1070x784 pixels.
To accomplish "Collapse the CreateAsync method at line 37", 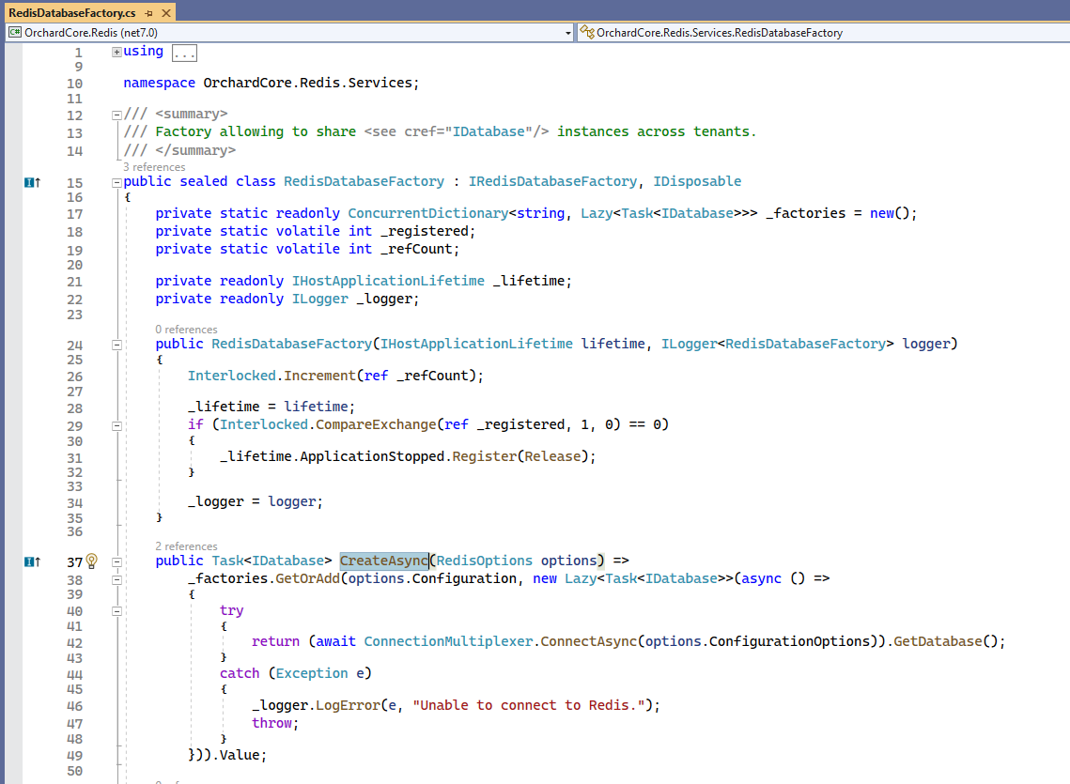I will pyautogui.click(x=116, y=561).
